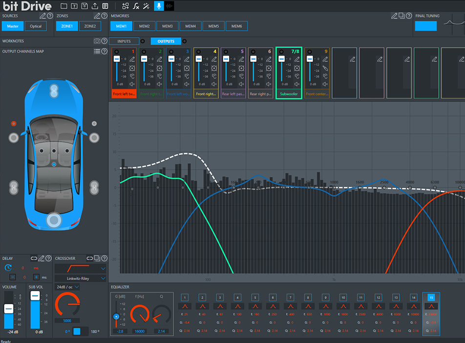Viewport: 465px width, 343px height.
Task: Open the magic wand auto-tune tool
Action: point(146,6)
